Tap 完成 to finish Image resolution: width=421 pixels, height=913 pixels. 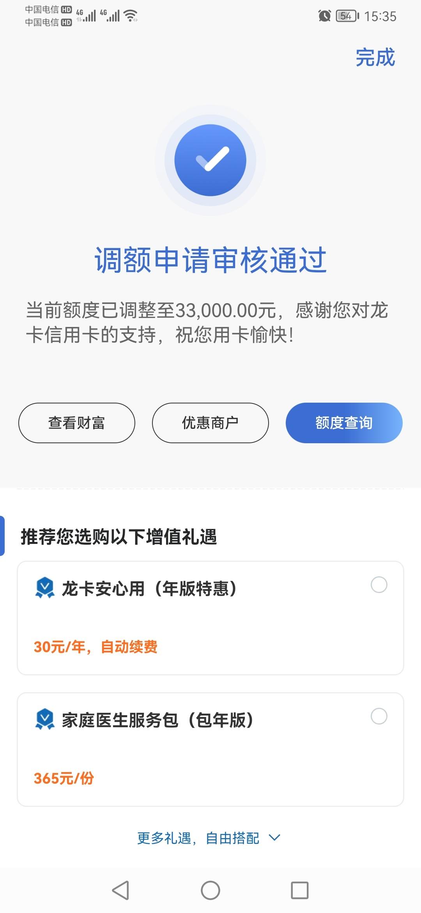(x=375, y=57)
